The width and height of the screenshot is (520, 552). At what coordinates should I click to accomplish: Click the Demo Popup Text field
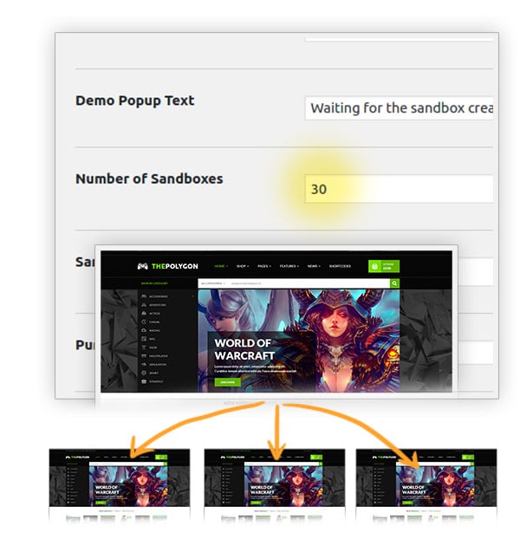point(399,108)
